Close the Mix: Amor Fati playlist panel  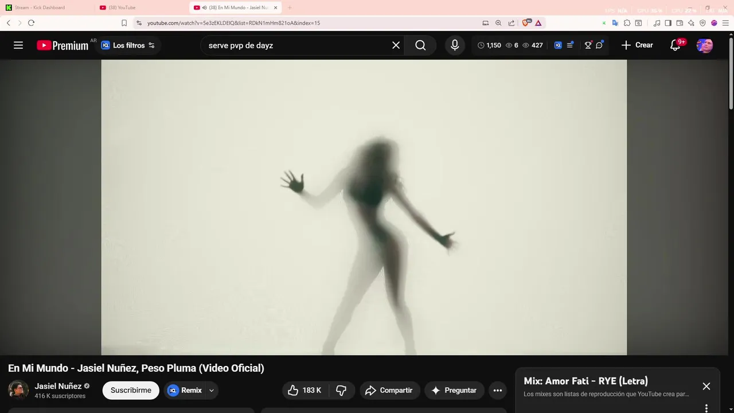coord(706,386)
